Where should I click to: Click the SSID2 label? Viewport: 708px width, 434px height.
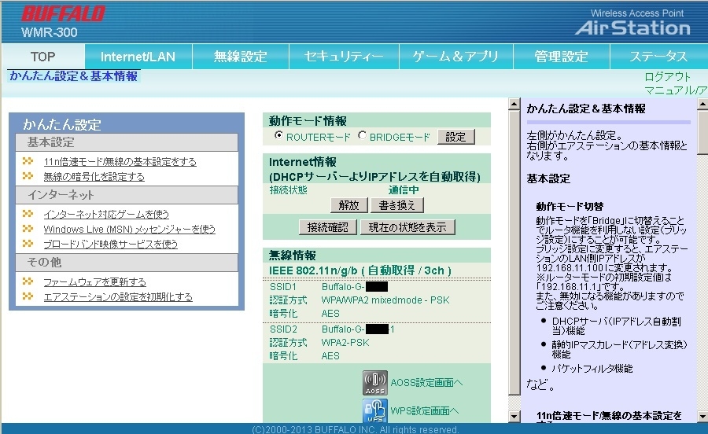pyautogui.click(x=283, y=329)
